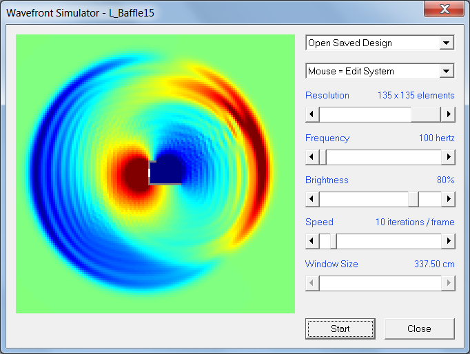This screenshot has height=354, width=470.
Task: Click the '337.50 cm' value
Action: (x=434, y=264)
